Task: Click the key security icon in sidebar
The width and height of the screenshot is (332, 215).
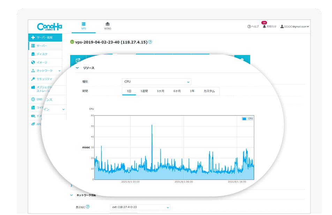Action: coord(33,79)
